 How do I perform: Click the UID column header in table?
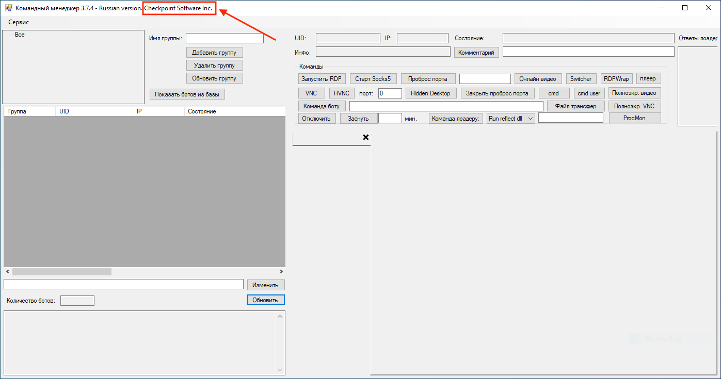93,111
